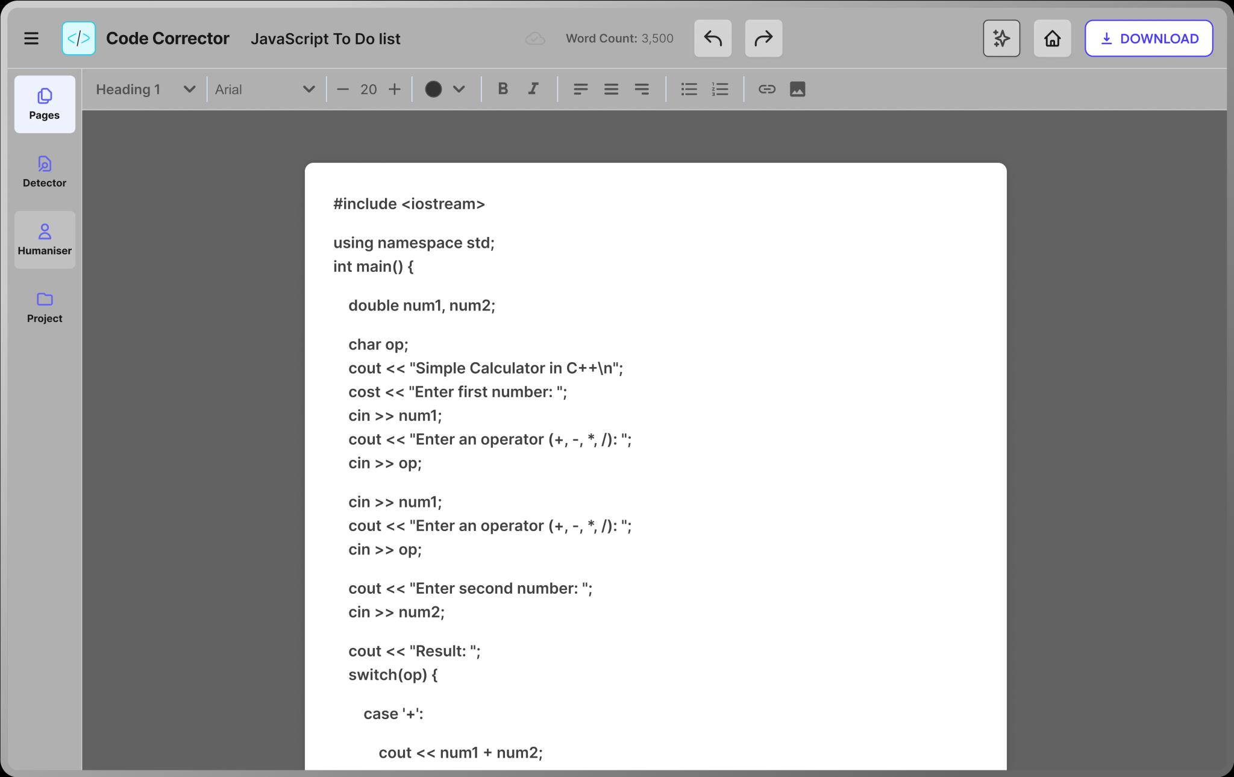Click the DOWNLOAD button
The width and height of the screenshot is (1234, 777).
coord(1148,39)
